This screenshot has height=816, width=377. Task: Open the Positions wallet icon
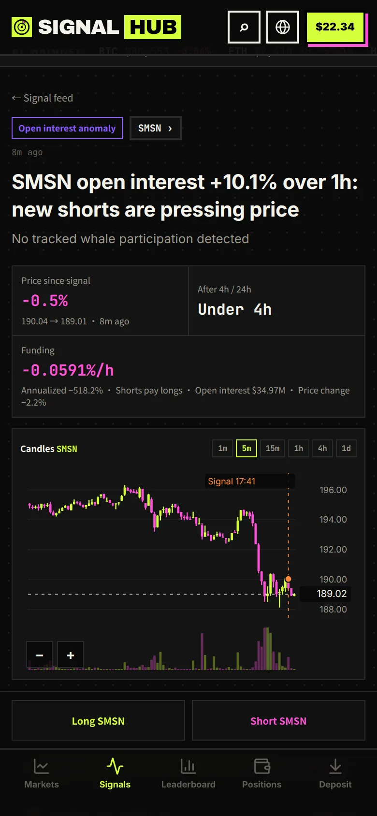point(262,766)
